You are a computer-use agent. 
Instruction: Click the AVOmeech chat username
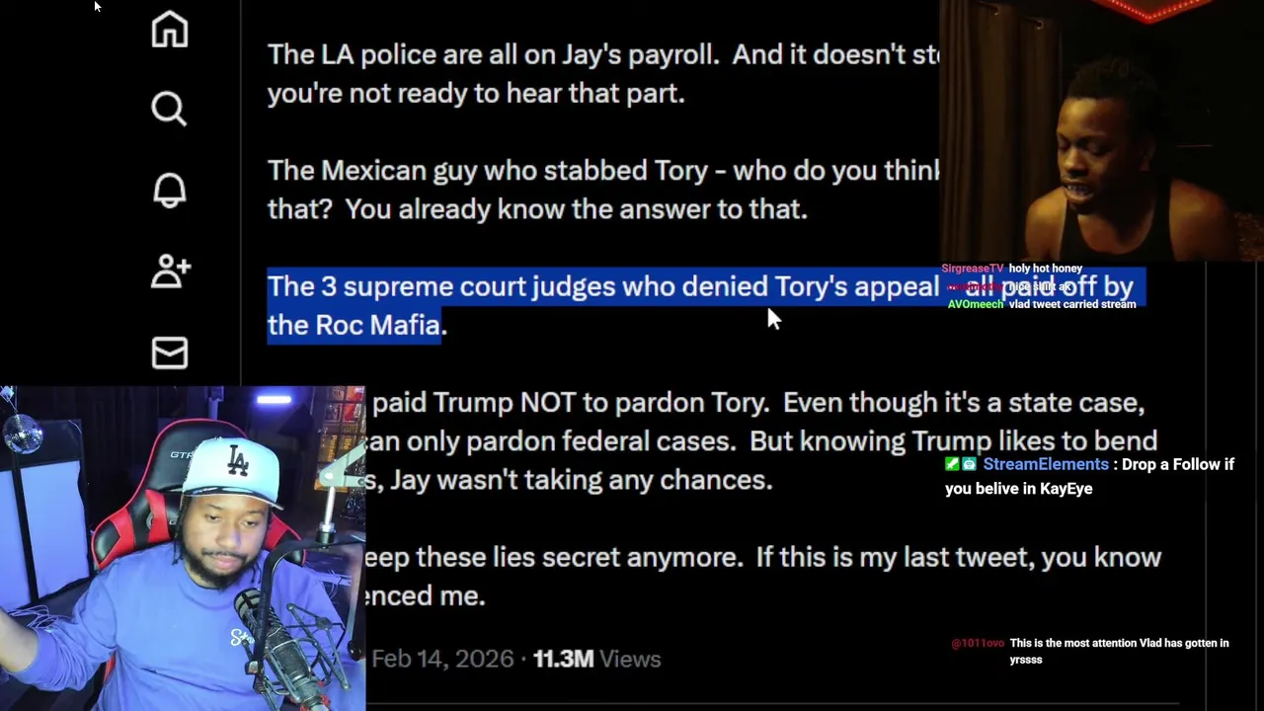point(976,304)
